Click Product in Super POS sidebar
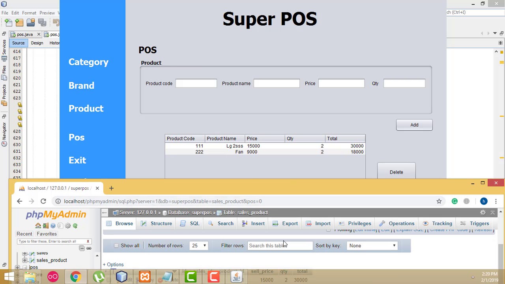The height and width of the screenshot is (284, 505). point(86,108)
